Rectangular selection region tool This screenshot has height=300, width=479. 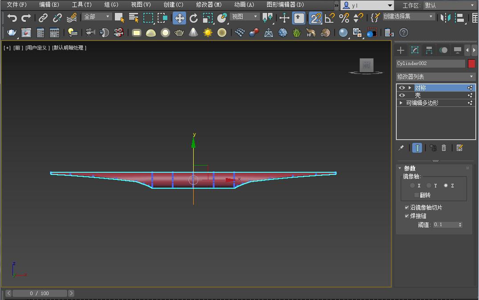click(x=148, y=18)
